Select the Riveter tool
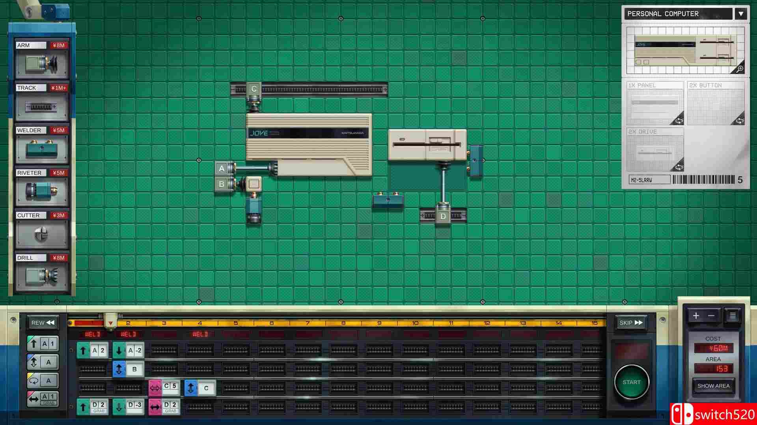The width and height of the screenshot is (757, 425). 42,191
